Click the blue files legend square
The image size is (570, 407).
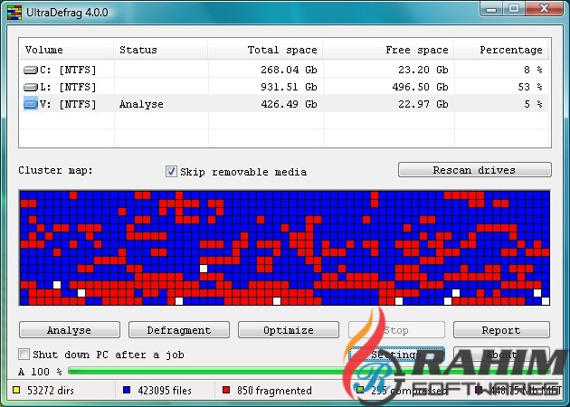point(127,391)
